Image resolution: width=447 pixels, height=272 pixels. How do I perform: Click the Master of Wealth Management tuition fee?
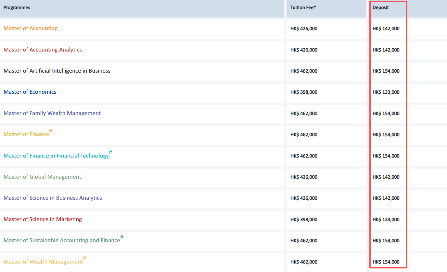pos(304,262)
